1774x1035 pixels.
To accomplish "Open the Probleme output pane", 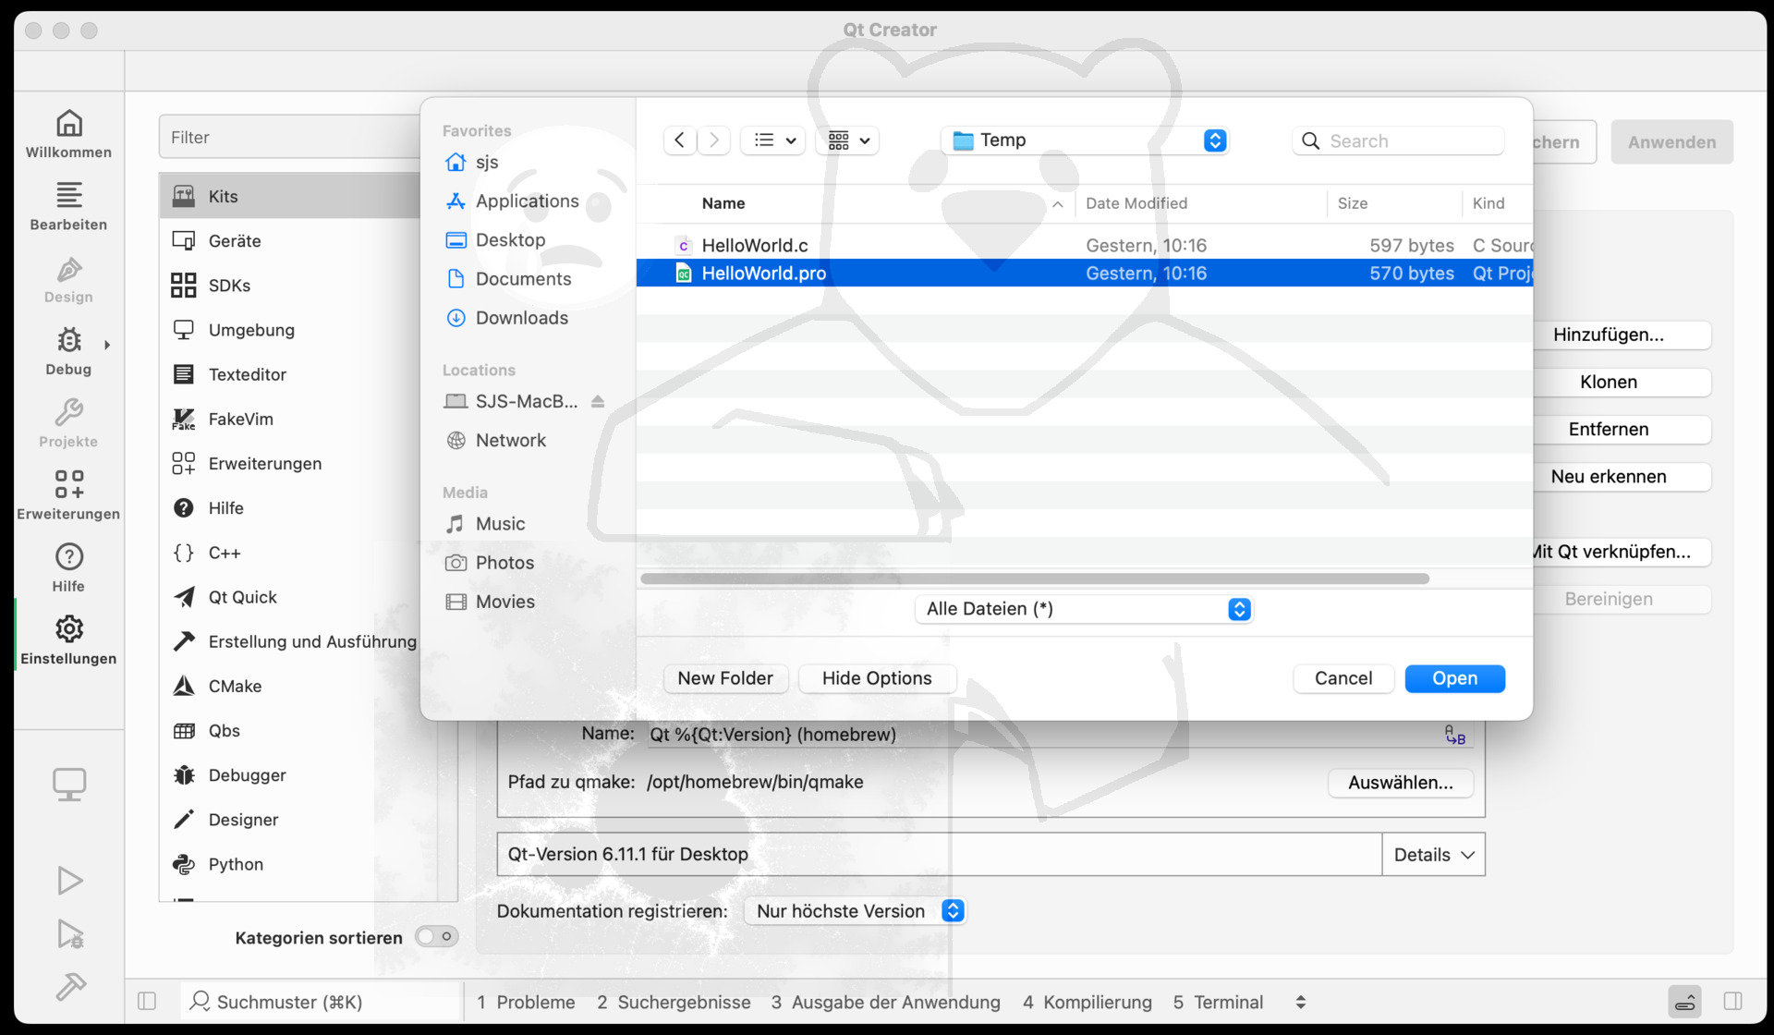I will [527, 1002].
